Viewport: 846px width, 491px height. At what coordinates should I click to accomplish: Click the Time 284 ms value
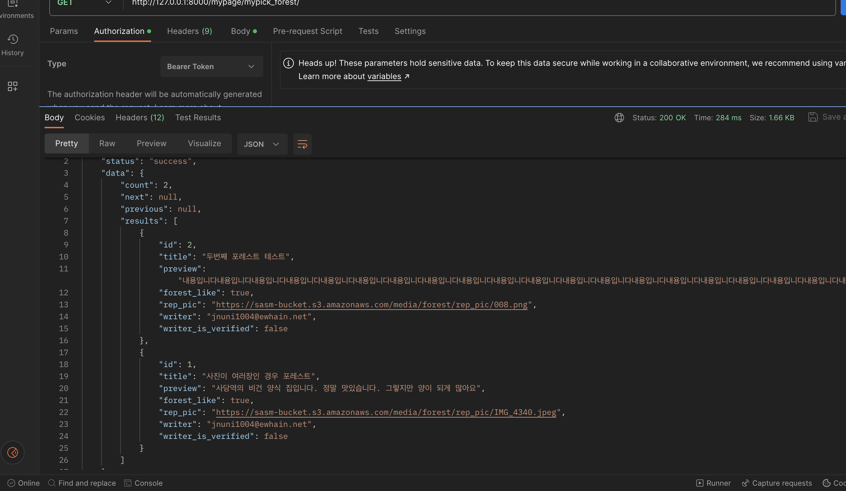(729, 118)
